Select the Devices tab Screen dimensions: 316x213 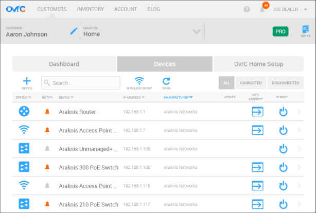[x=165, y=64]
